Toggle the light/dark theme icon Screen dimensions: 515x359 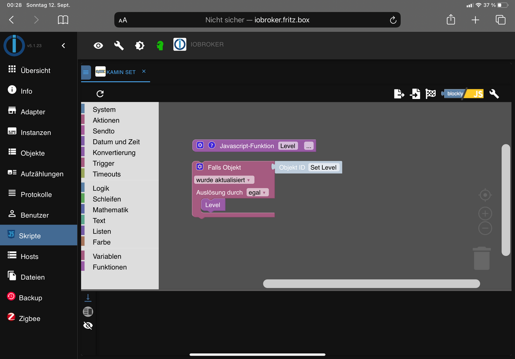pos(139,45)
